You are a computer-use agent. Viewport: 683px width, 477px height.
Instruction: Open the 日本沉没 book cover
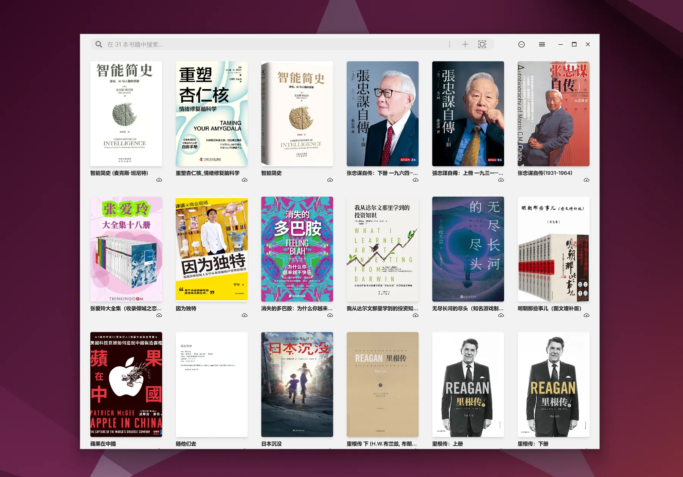pyautogui.click(x=297, y=384)
